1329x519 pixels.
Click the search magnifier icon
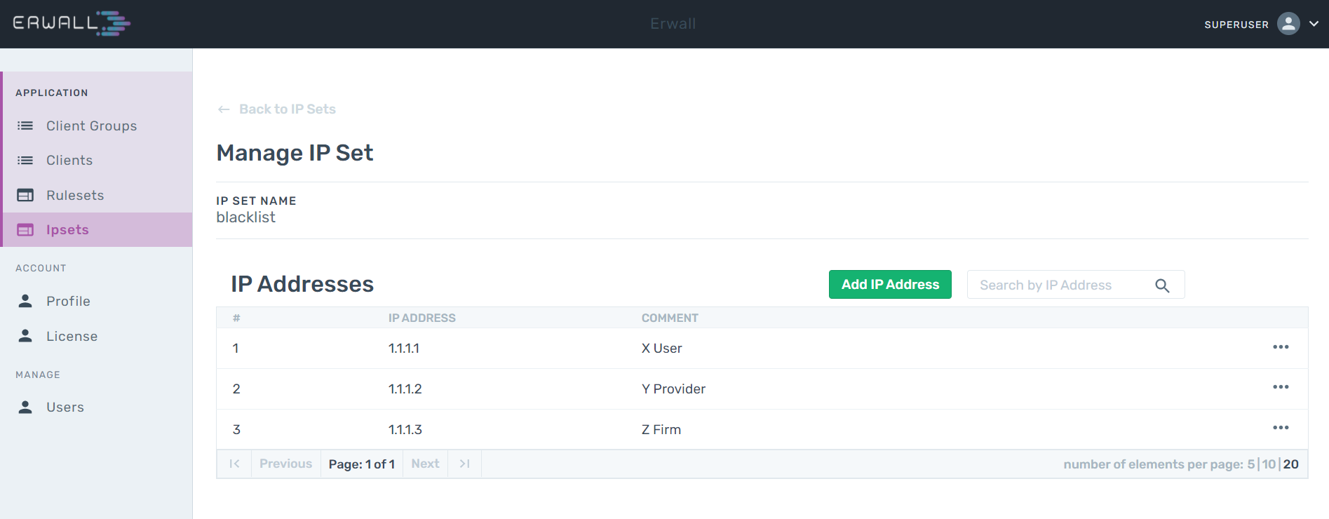(1162, 285)
